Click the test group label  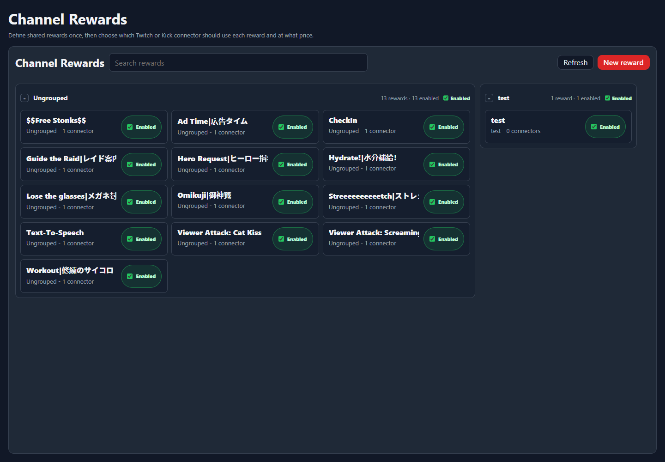[503, 98]
